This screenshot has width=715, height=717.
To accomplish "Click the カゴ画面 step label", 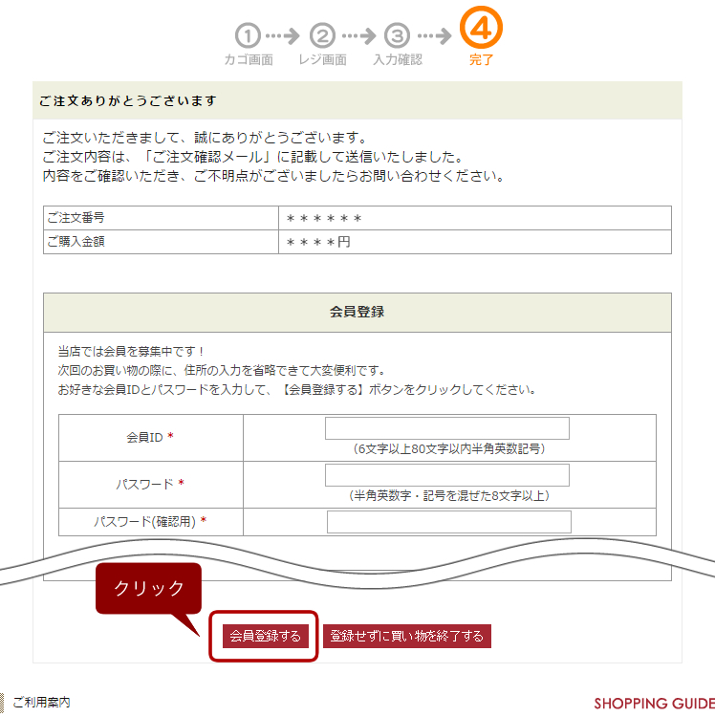I will coord(249,60).
